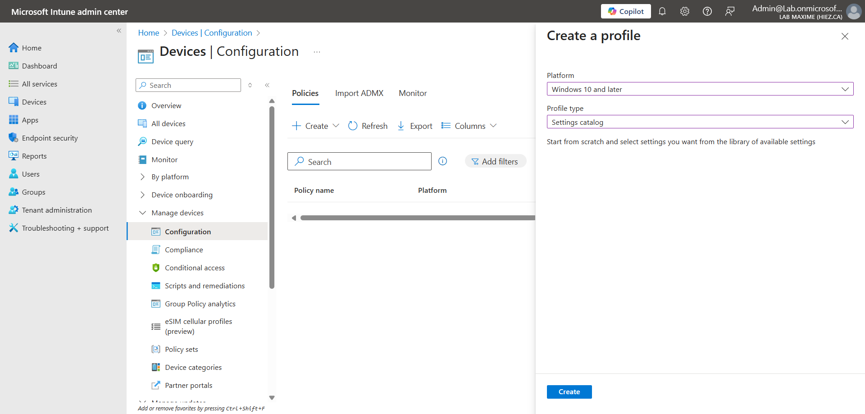Open the settings gear in header
This screenshot has height=414, width=865.
coord(684,11)
